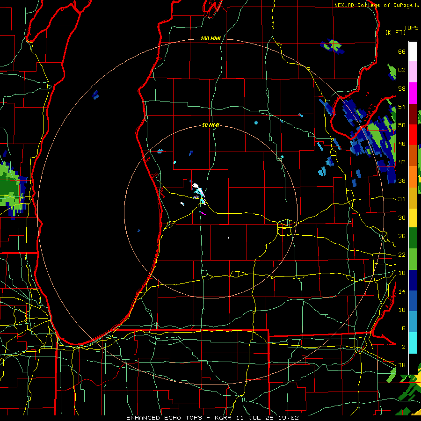Select the orange 38-42 kft legend swatch
This screenshot has height=421, width=421.
413,177
